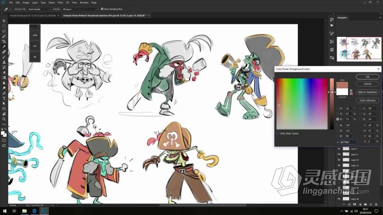Open the Navigator panel options menu

[380, 17]
